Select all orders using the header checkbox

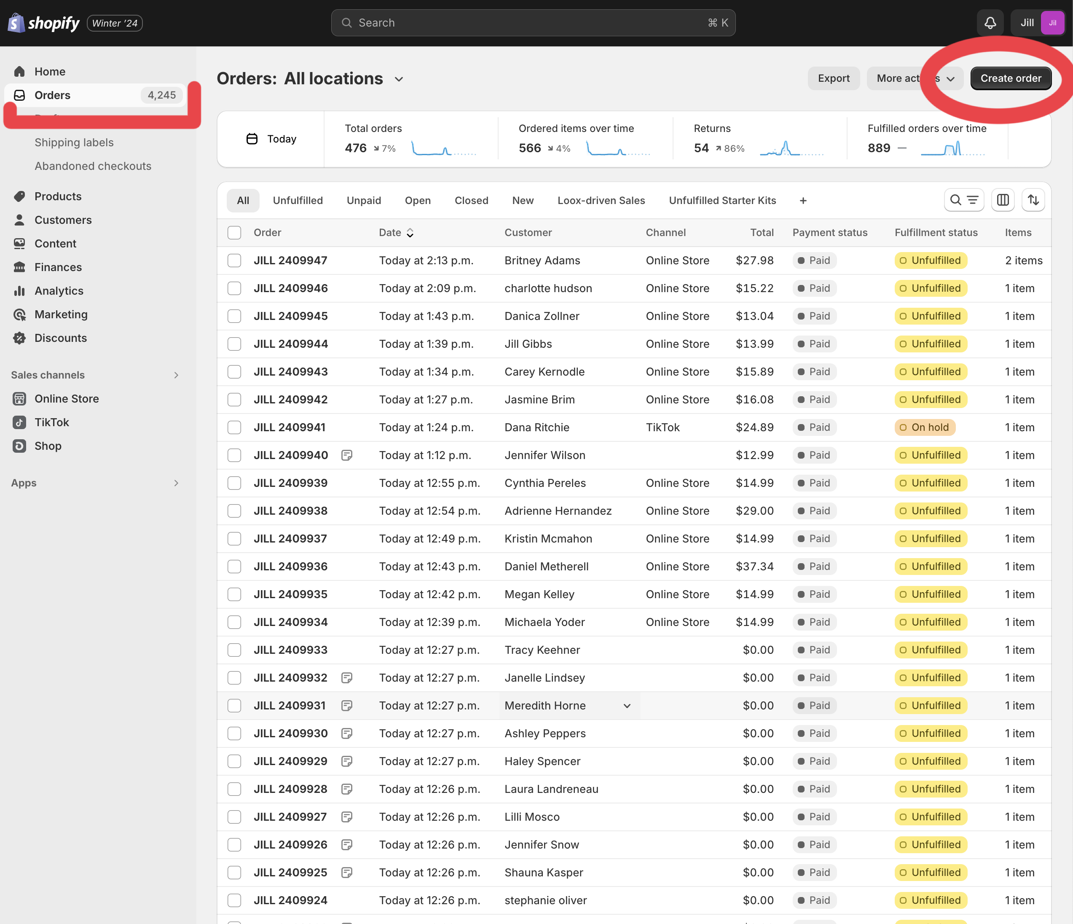(x=234, y=233)
